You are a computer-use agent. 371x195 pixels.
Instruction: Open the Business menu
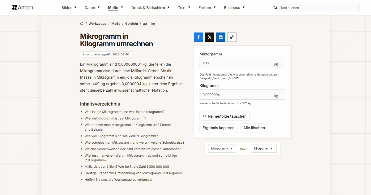coord(234,8)
